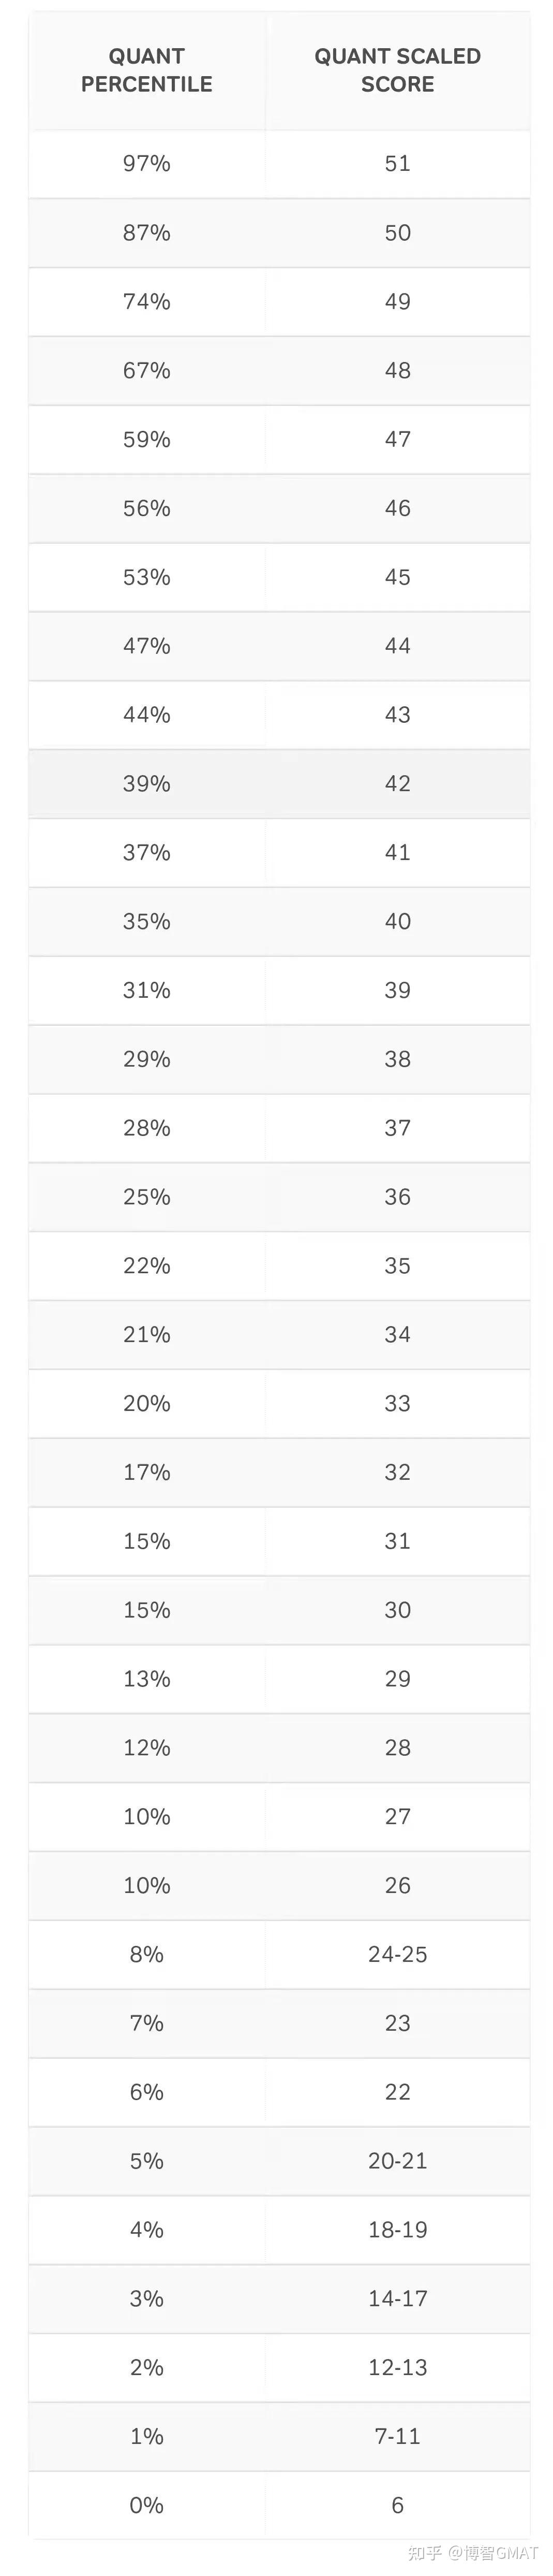Select the 47% percentile cell
The width and height of the screenshot is (553, 2576).
[147, 646]
